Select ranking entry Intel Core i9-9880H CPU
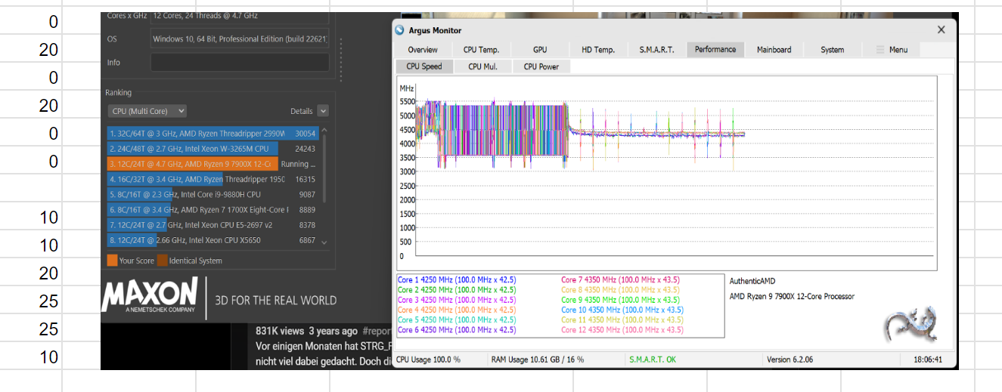1002x392 pixels. tap(212, 195)
